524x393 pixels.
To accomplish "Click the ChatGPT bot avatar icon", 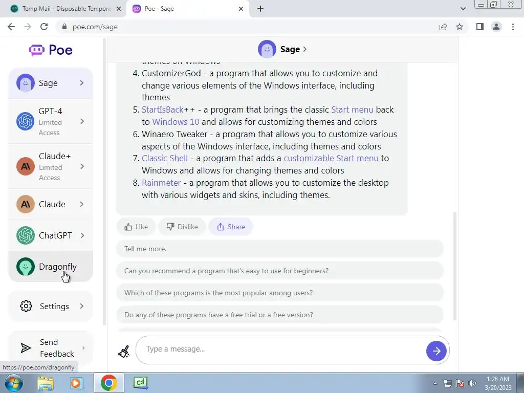I will (26, 235).
